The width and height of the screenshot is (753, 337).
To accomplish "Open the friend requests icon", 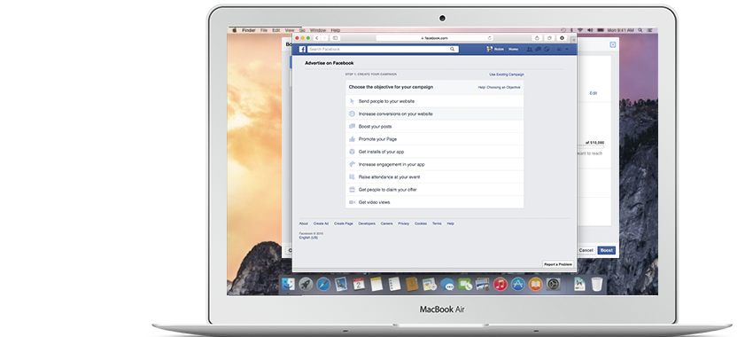I will pos(530,49).
